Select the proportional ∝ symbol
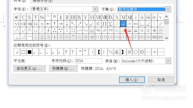 pyautogui.click(x=129, y=24)
